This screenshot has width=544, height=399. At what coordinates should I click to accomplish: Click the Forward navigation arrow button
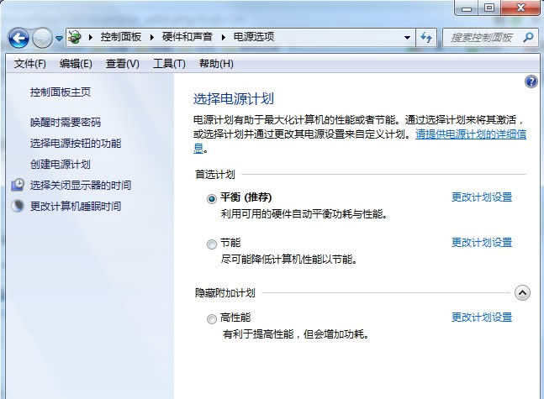click(42, 38)
